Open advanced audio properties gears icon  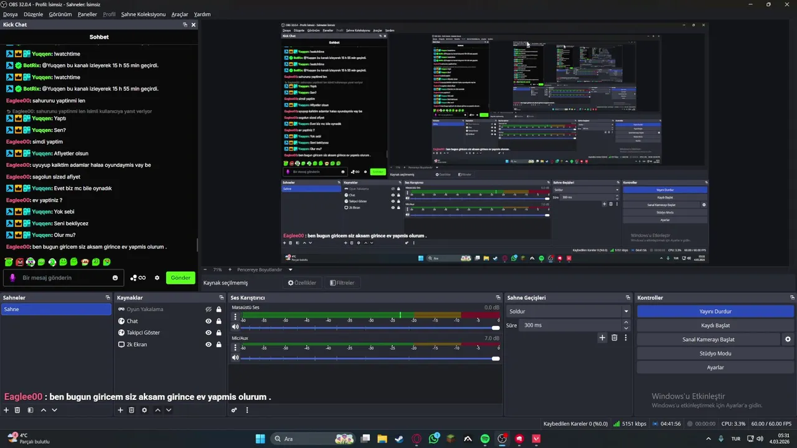tap(234, 410)
